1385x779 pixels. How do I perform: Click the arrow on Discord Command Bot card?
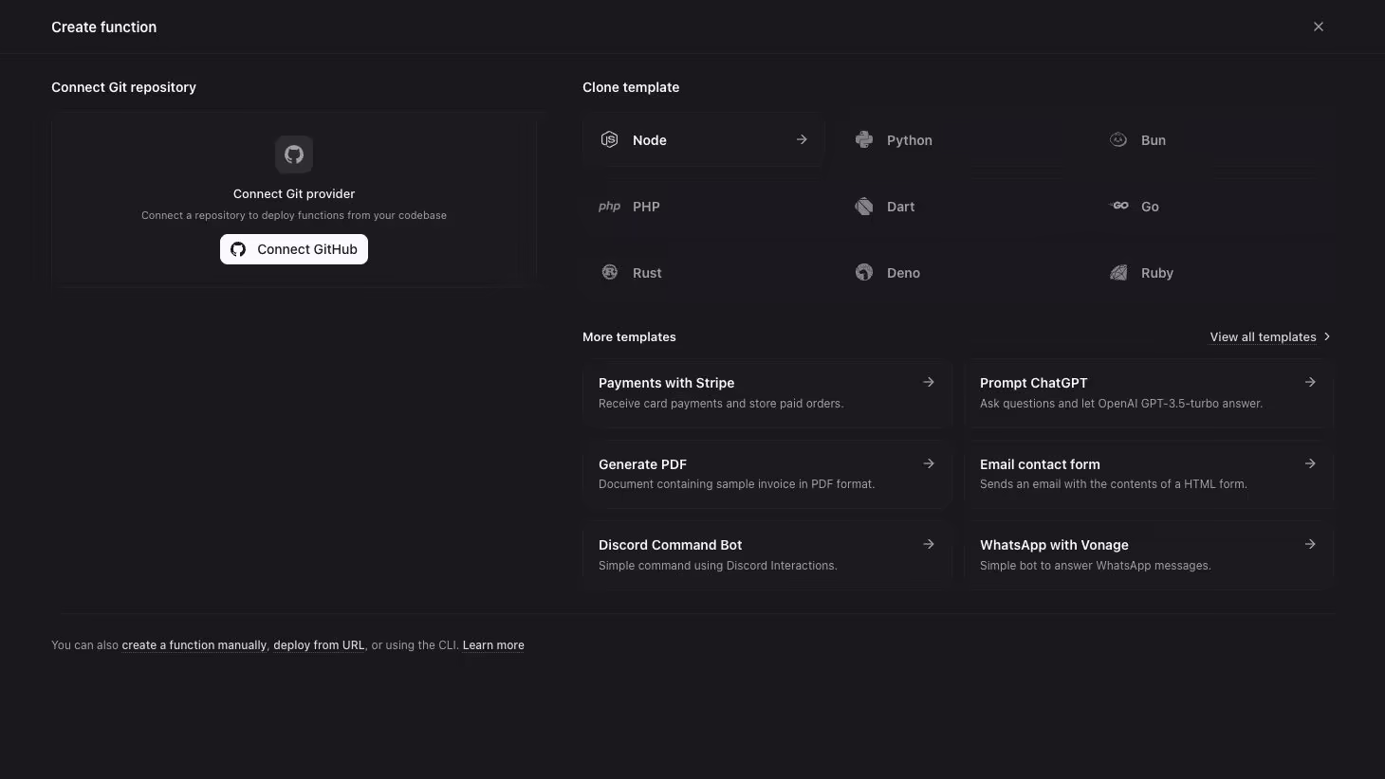tap(929, 544)
